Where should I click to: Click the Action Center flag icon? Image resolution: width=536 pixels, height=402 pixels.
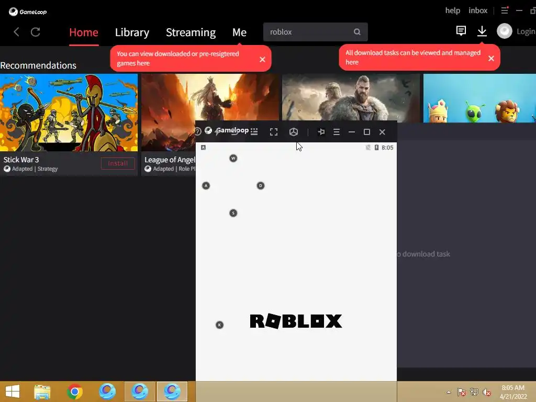(x=461, y=392)
